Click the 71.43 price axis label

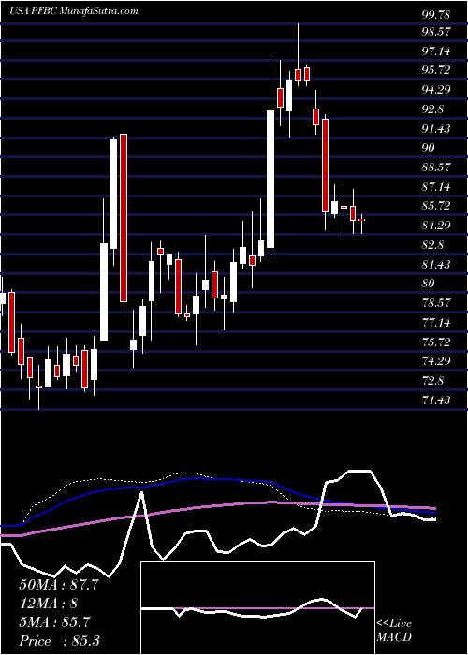tap(436, 400)
